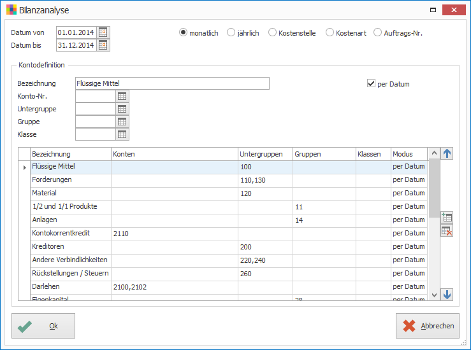Click Untergruppen cell 260
Screen dimensions: 471x350
(x=265, y=274)
